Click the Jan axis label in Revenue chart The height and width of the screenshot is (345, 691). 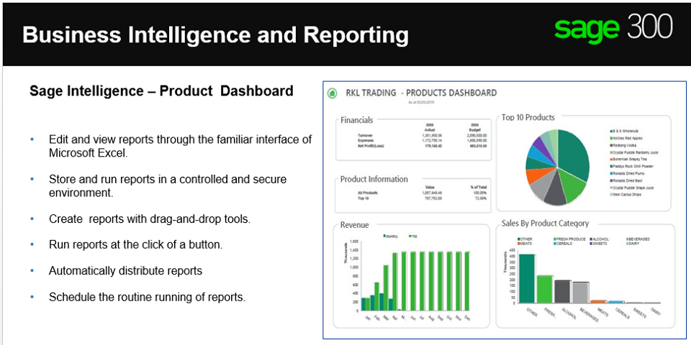(x=368, y=318)
